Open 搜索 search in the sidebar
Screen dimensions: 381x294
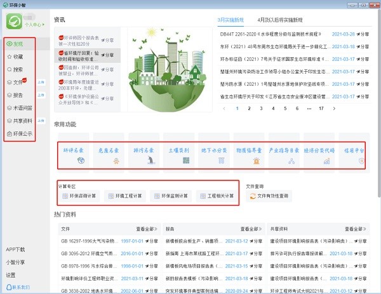(15, 70)
